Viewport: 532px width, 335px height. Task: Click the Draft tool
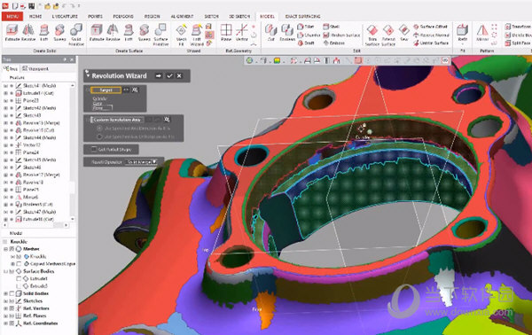point(306,43)
